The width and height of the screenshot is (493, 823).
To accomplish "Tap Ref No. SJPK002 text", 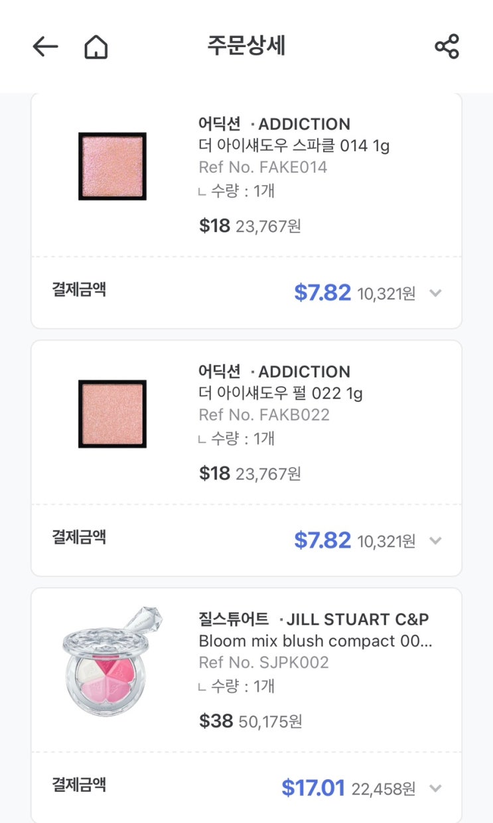I will [263, 663].
